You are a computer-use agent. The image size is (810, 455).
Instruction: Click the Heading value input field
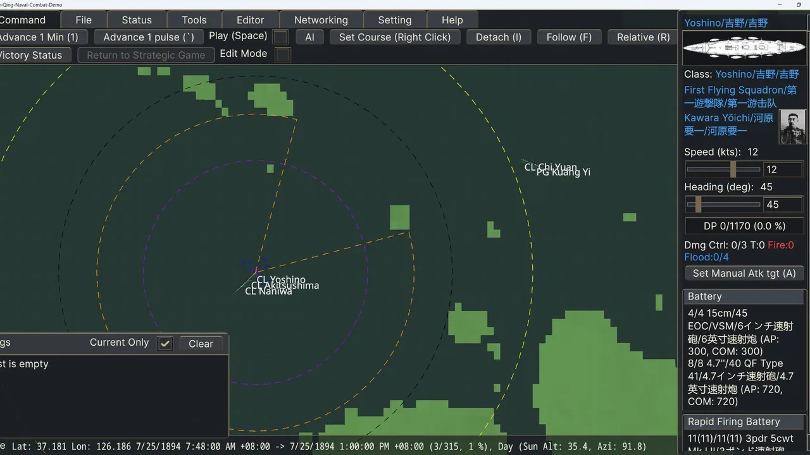[783, 204]
